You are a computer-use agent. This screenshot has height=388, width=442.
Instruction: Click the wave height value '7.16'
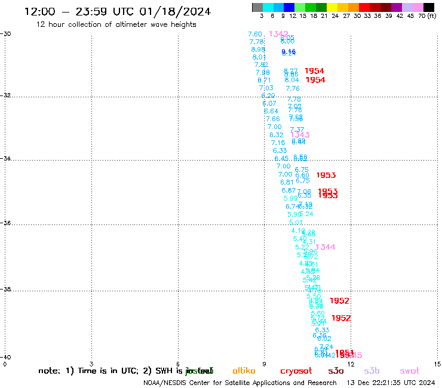coord(278,143)
